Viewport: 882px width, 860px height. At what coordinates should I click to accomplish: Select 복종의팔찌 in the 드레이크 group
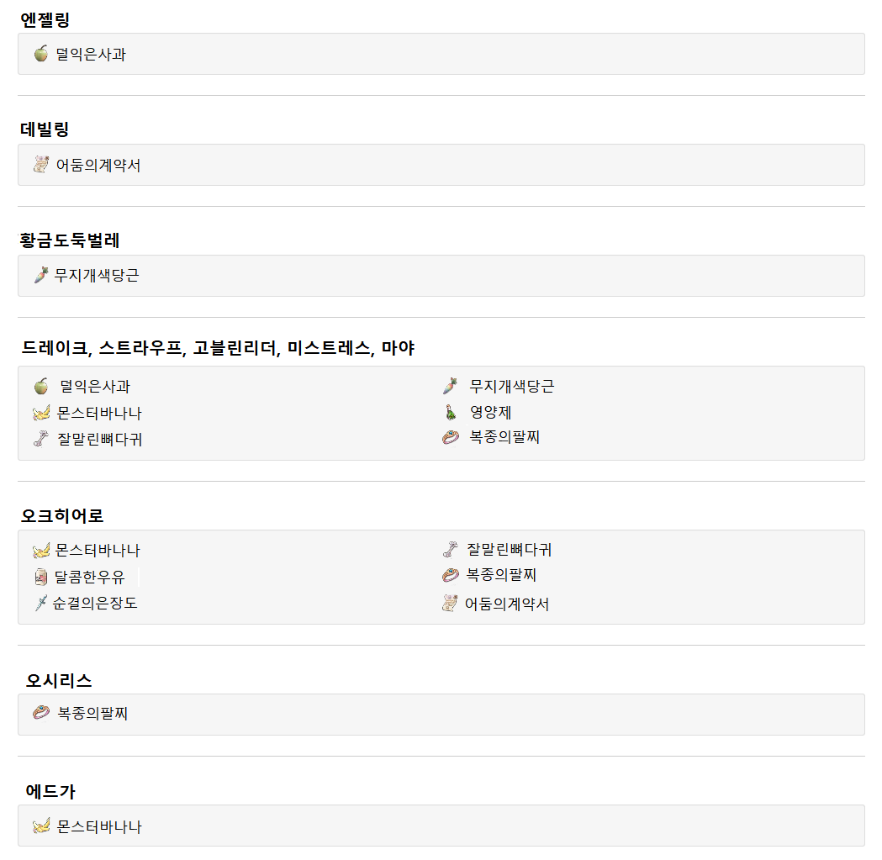504,437
